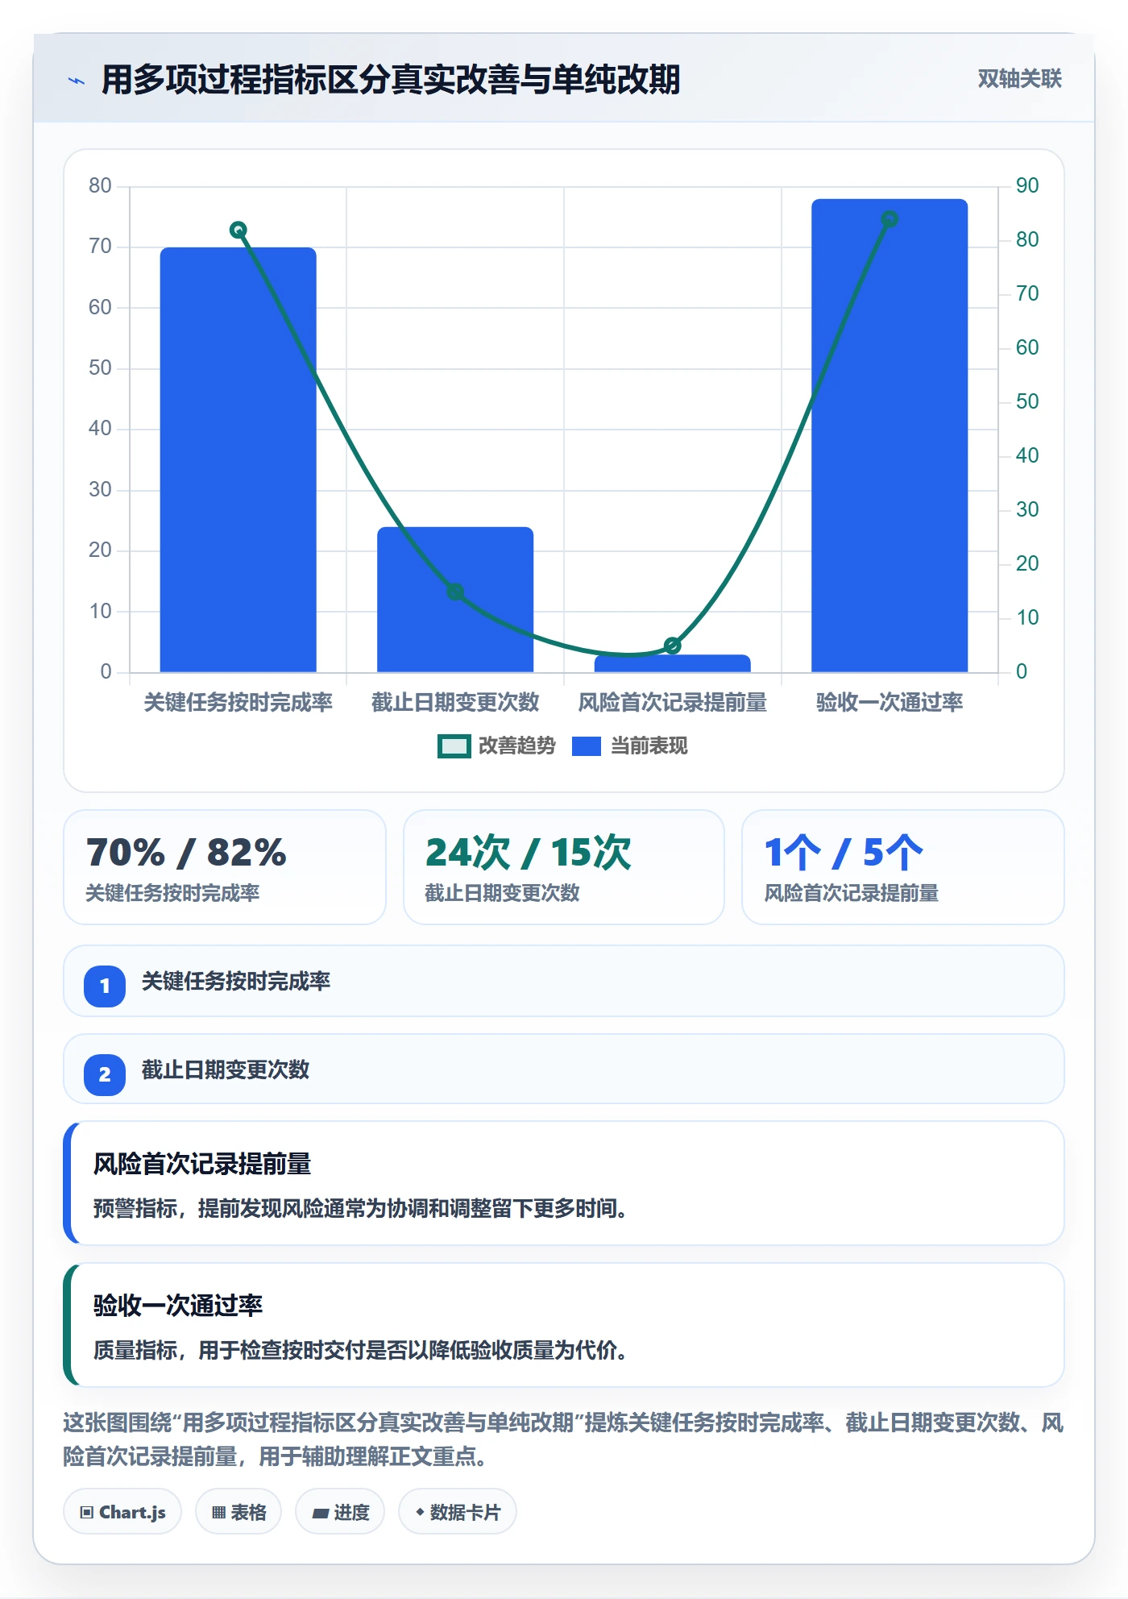Select the 数据卡片 tag chip
The width and height of the screenshot is (1128, 1599).
click(458, 1512)
